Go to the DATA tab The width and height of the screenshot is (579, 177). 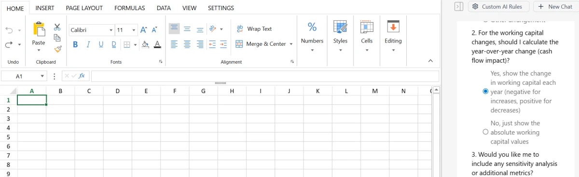tap(164, 8)
